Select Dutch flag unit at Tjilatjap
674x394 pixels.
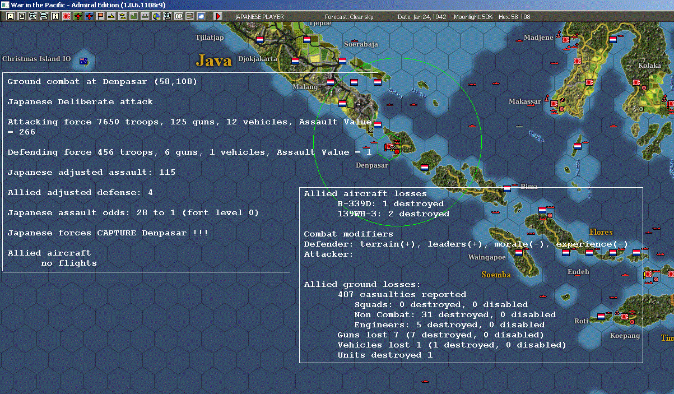260,40
